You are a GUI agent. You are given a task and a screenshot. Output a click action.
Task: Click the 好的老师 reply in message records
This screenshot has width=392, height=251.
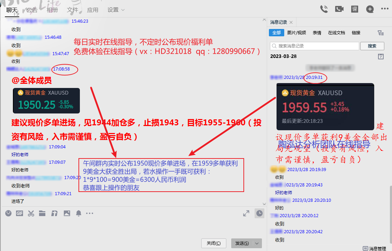pos(284,193)
